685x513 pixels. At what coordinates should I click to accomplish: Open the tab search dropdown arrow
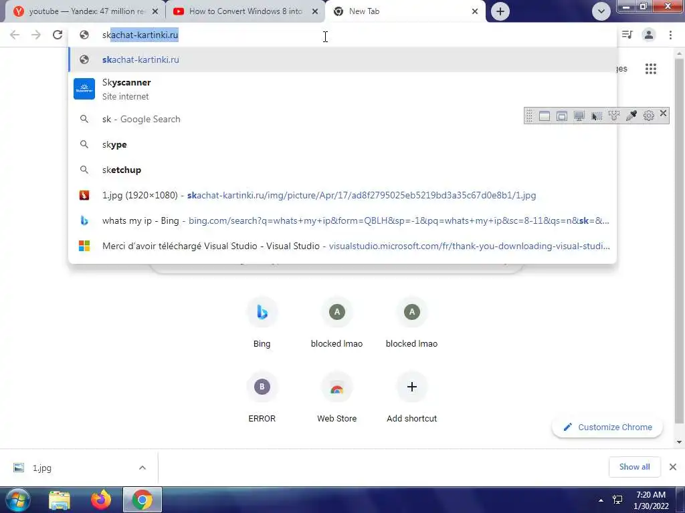pos(601,11)
